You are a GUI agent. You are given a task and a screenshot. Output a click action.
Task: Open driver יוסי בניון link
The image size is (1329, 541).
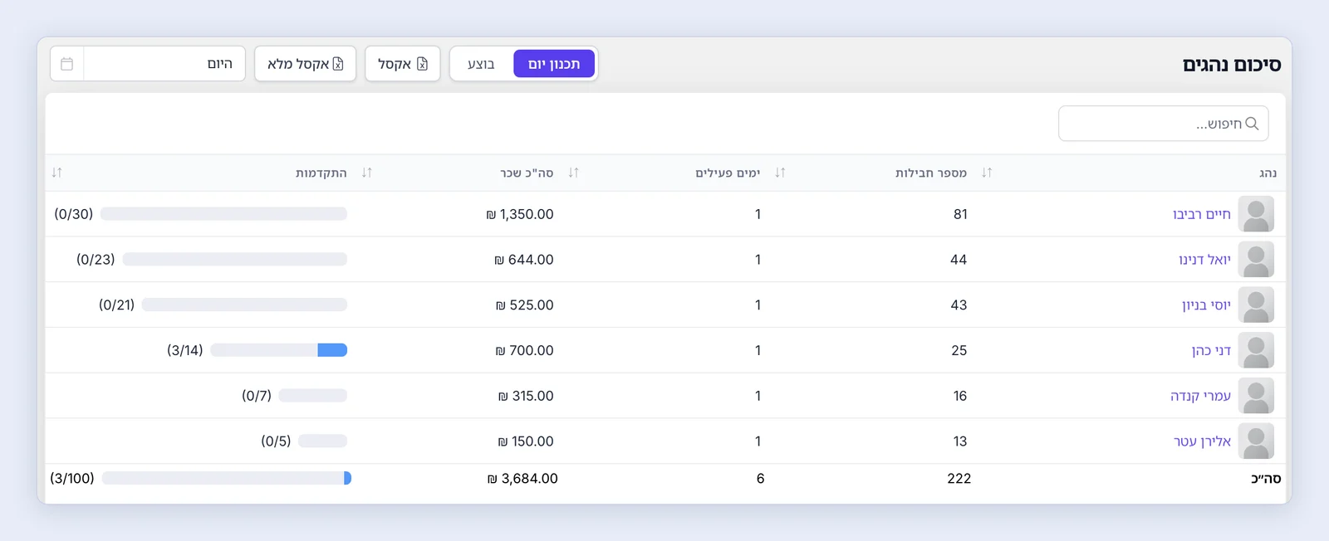1206,305
